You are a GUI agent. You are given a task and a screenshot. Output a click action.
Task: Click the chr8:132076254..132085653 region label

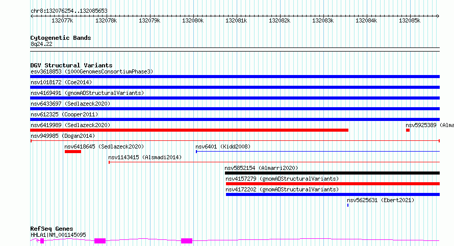pos(69,11)
